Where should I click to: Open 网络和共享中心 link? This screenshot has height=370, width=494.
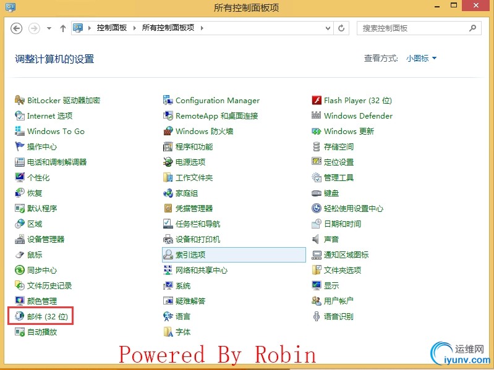(x=202, y=270)
